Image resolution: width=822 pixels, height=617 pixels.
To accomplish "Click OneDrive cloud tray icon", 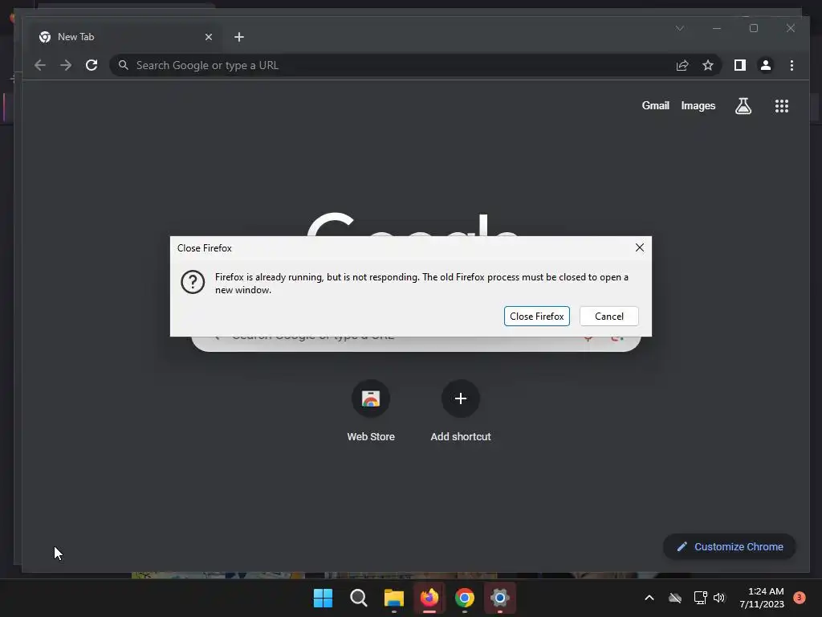I will (674, 598).
